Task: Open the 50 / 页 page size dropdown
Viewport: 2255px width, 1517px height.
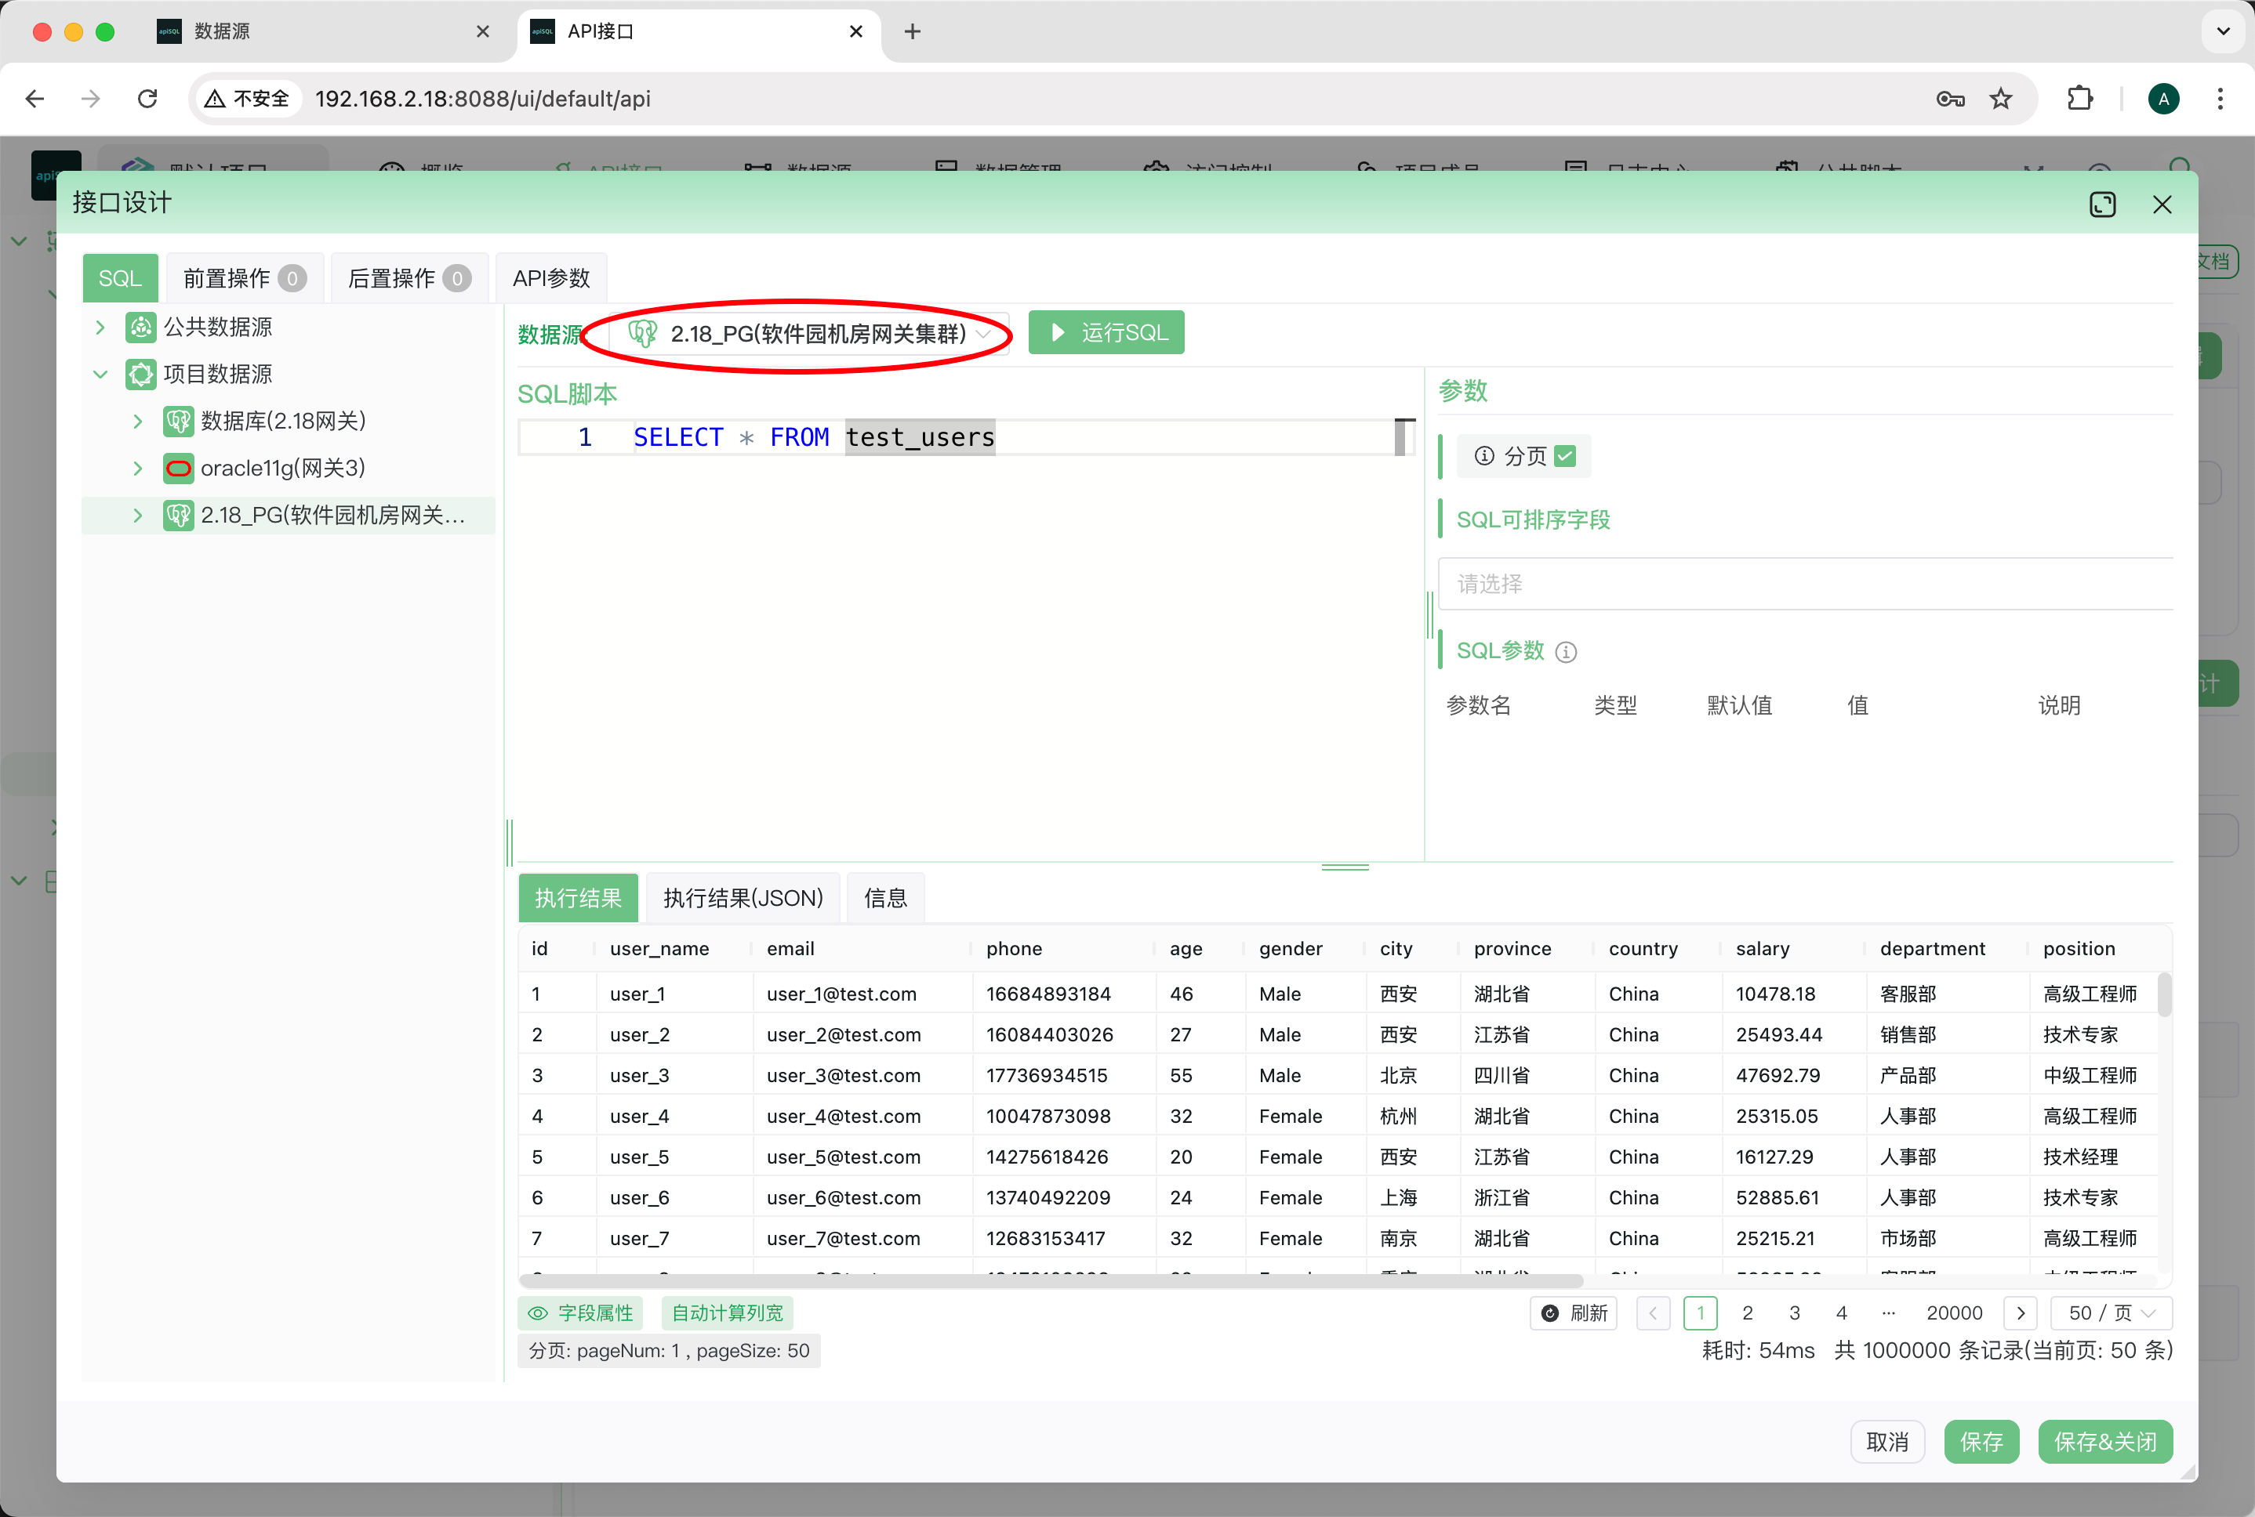Action: click(2112, 1312)
